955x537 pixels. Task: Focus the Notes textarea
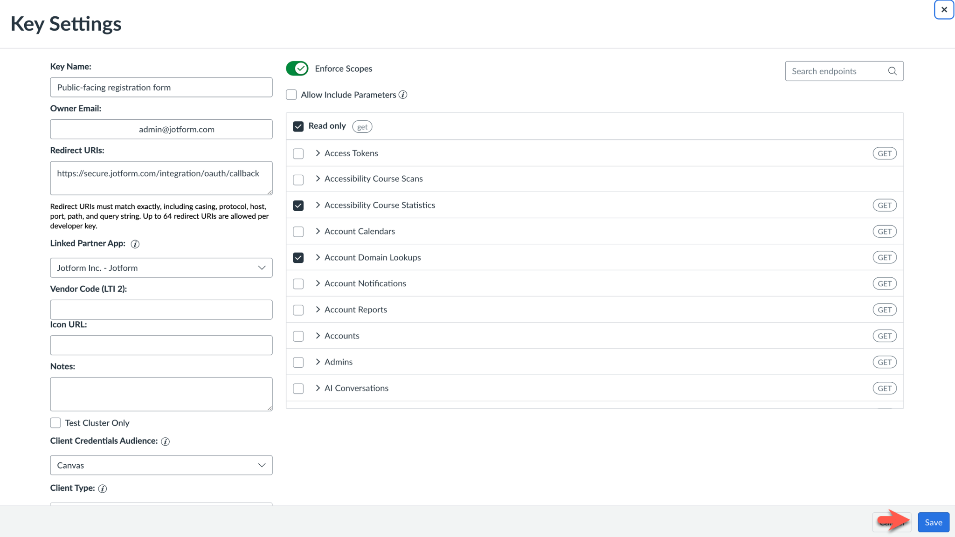pos(161,394)
